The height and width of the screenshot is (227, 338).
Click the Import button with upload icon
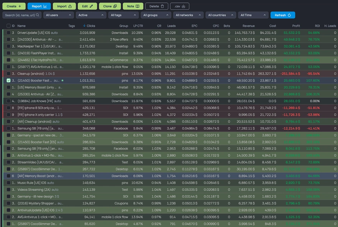pyautogui.click(x=64, y=6)
